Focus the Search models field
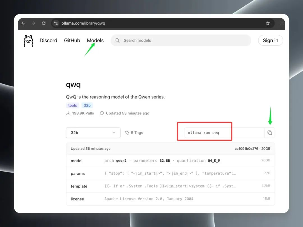 click(181, 40)
